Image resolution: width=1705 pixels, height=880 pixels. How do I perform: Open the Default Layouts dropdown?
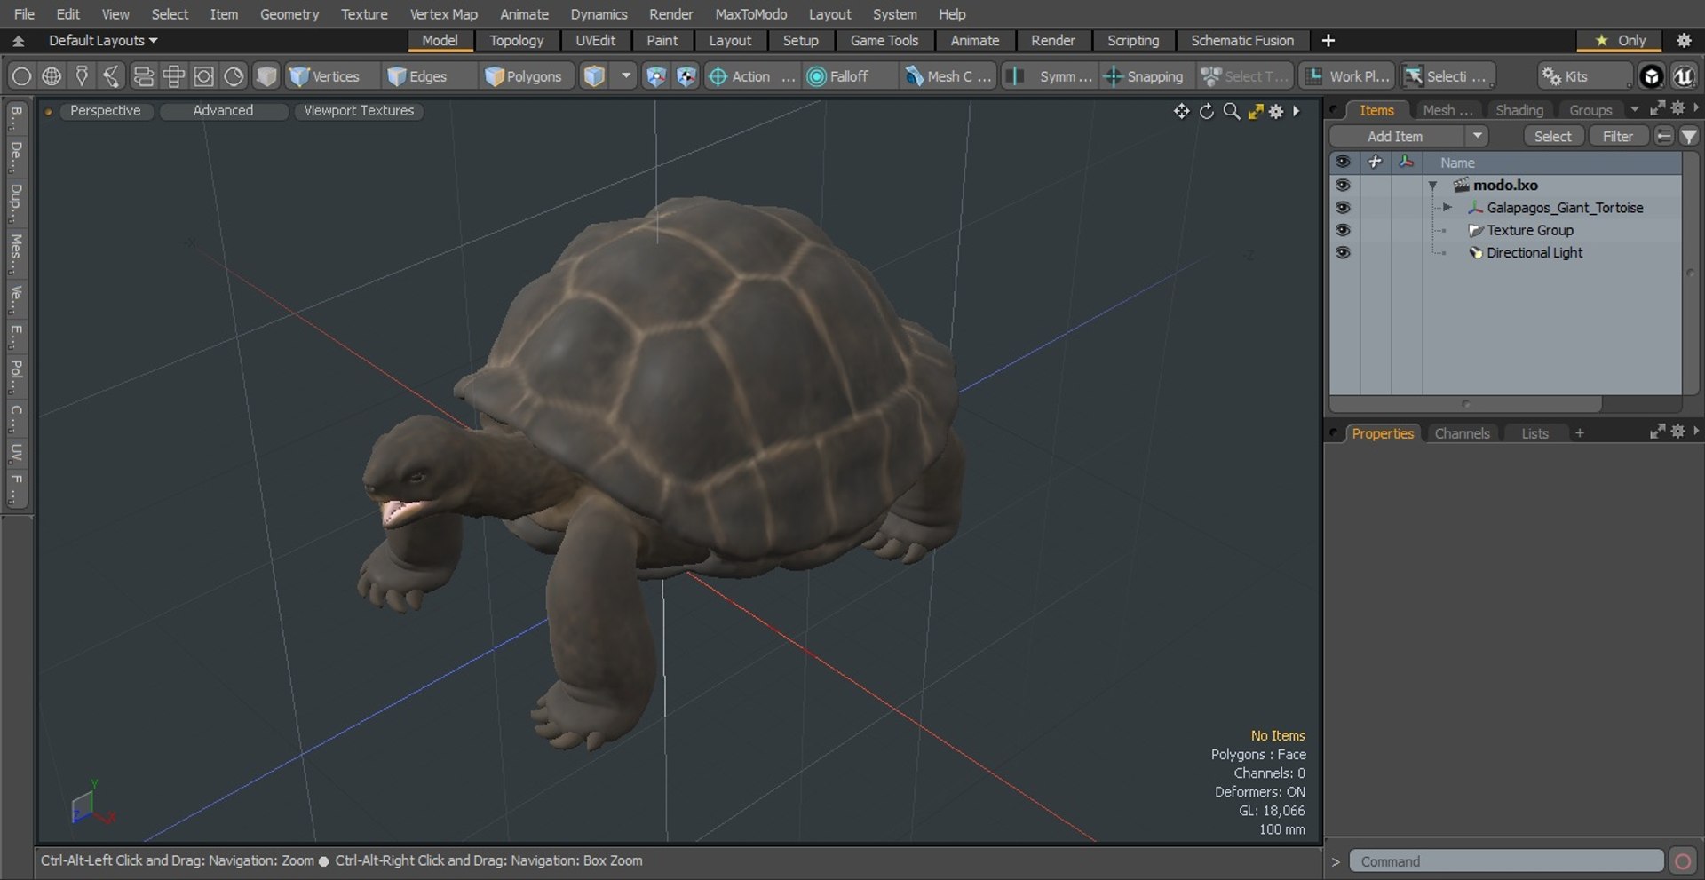[x=102, y=40]
